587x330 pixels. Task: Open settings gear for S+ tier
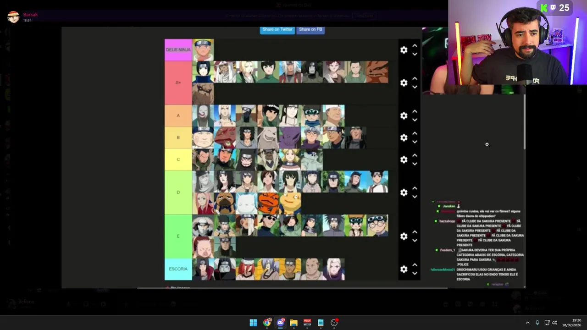click(x=404, y=83)
